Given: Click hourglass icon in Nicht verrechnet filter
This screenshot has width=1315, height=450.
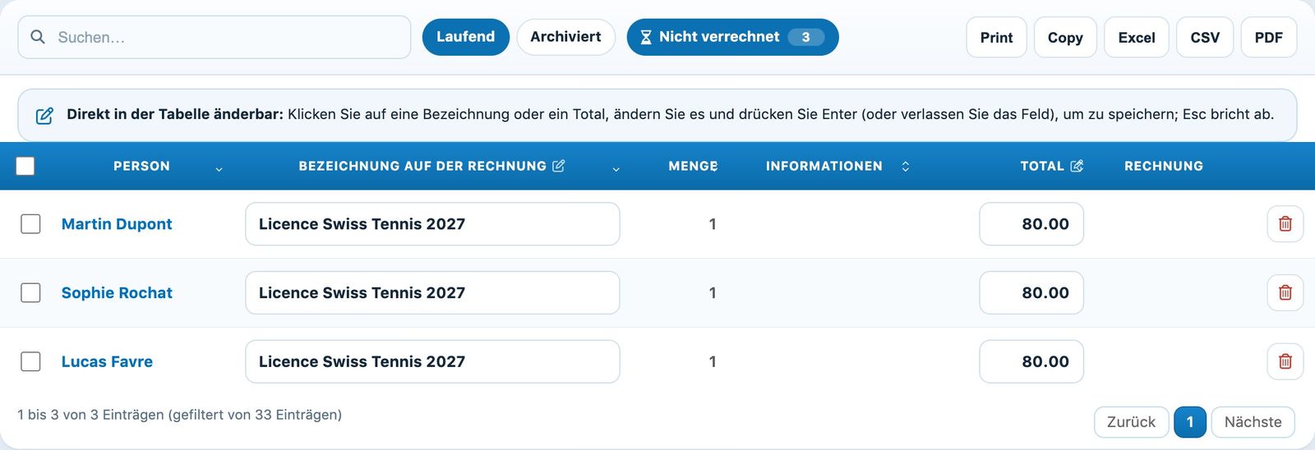Looking at the screenshot, I should click(x=646, y=37).
